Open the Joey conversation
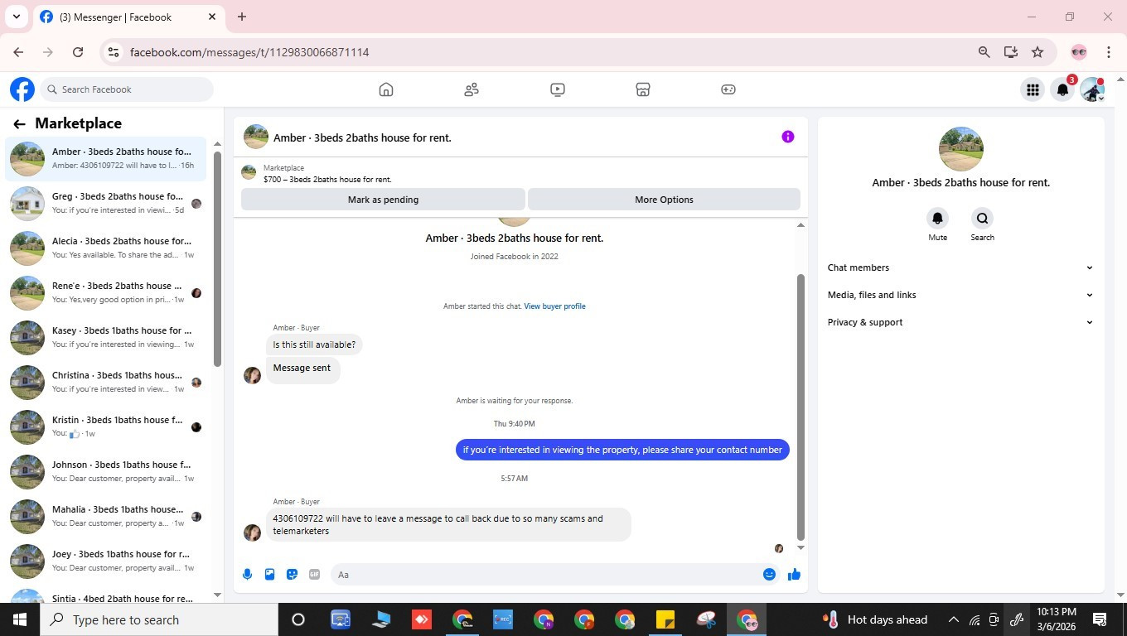Screen dimensions: 1127x636 click(x=106, y=561)
